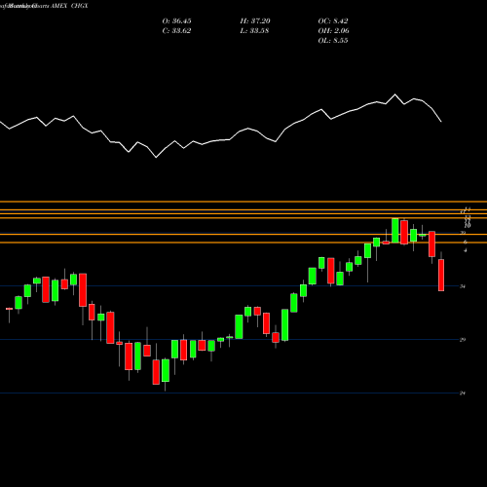Click the close price value C: 33.62
The image size is (487, 487).
pyautogui.click(x=176, y=31)
